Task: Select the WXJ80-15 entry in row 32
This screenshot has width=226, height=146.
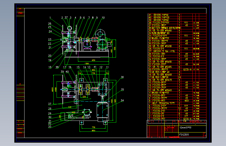Action: click(160, 38)
